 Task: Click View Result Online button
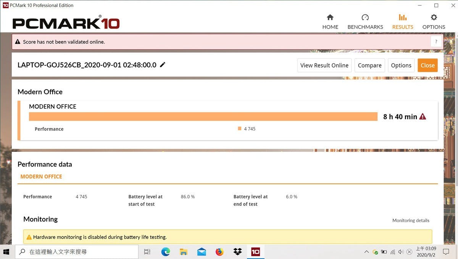[324, 65]
